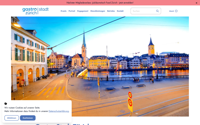
Task: Open the Betriebe menu item
Action: [x=111, y=11]
